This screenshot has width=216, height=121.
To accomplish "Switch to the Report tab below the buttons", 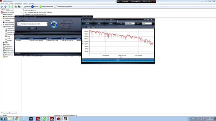I will (x=93, y=27).
